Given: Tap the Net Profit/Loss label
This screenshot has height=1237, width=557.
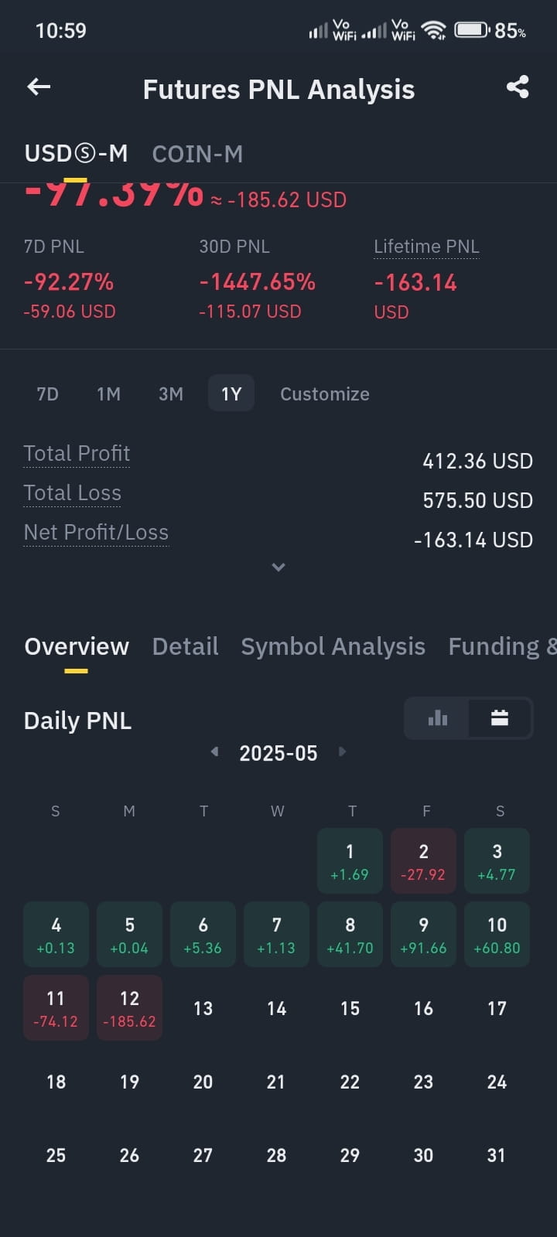Looking at the screenshot, I should click(x=96, y=533).
